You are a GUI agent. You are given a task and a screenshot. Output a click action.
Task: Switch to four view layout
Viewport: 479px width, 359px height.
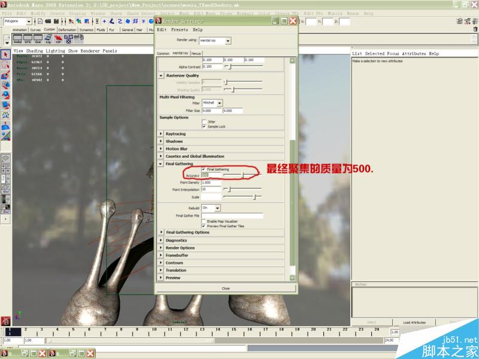tap(5, 169)
